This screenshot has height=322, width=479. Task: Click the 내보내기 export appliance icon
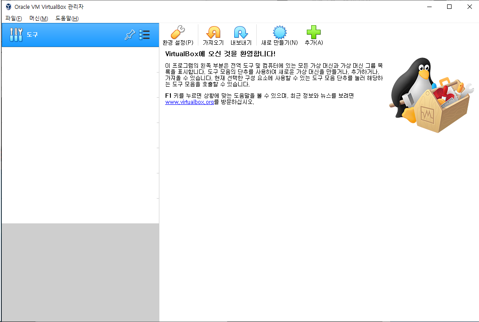click(241, 35)
